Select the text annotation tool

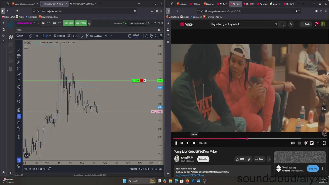(19, 81)
